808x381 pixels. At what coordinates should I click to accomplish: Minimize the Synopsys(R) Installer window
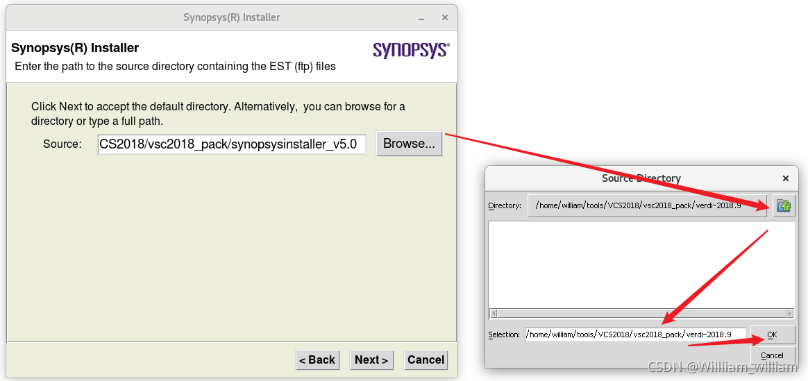click(423, 17)
